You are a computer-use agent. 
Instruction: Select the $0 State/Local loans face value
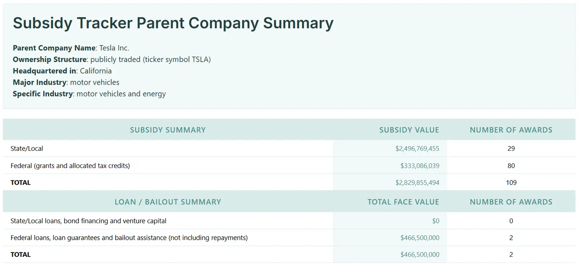click(x=436, y=221)
